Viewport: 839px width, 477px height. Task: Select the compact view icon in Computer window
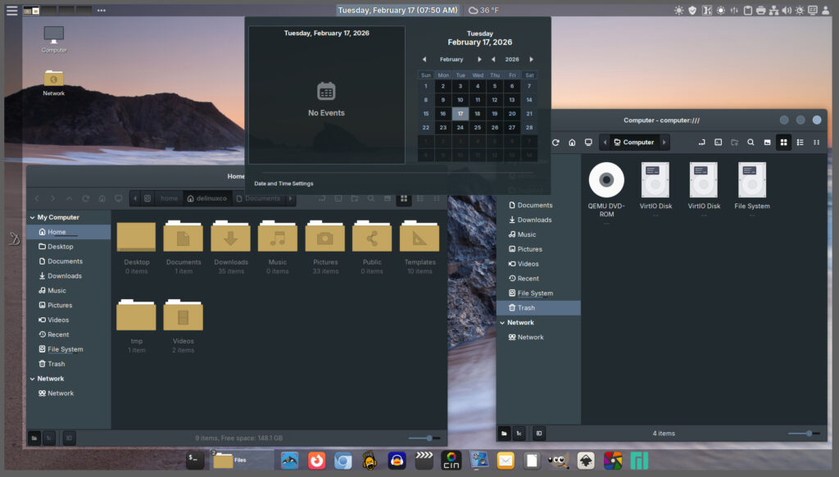tap(816, 142)
